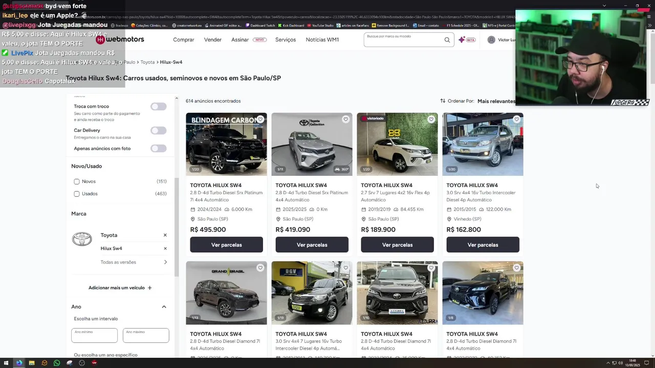Click Ver parcelas for R$ 189.900 car
This screenshot has height=368, width=655.
click(x=397, y=245)
